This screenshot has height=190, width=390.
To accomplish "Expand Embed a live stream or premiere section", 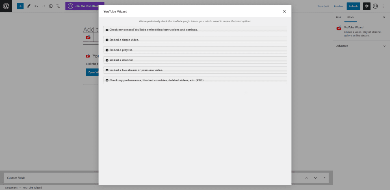I will [x=195, y=70].
